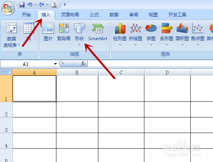Insert an Area chart (面积图)
This screenshot has width=213, height=162.
click(x=182, y=34)
